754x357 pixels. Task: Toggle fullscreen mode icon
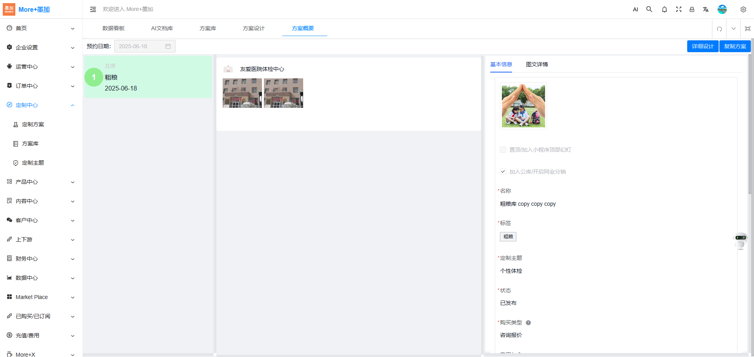tap(678, 9)
